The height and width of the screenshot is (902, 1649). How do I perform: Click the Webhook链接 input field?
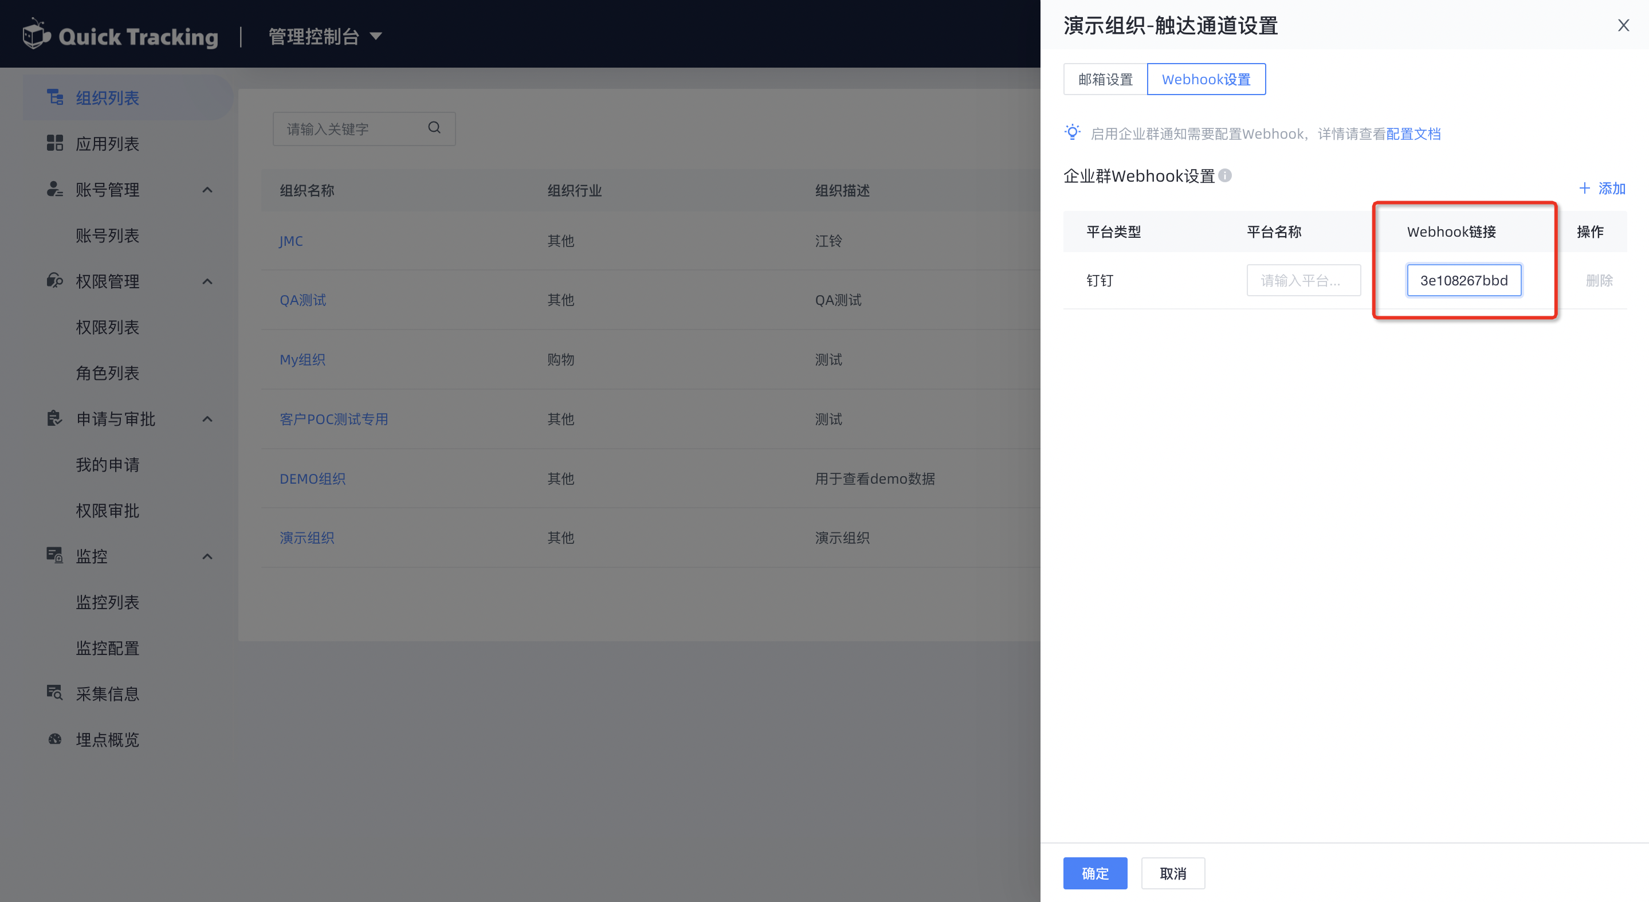(x=1464, y=280)
